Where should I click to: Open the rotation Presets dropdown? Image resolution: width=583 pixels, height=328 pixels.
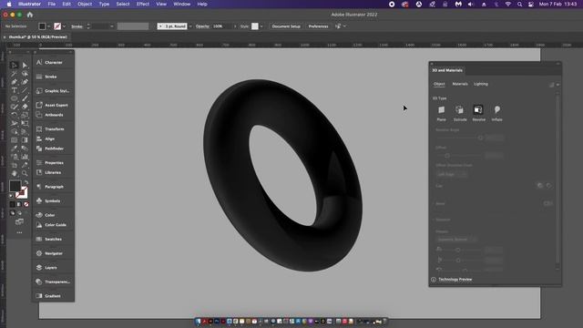456,239
